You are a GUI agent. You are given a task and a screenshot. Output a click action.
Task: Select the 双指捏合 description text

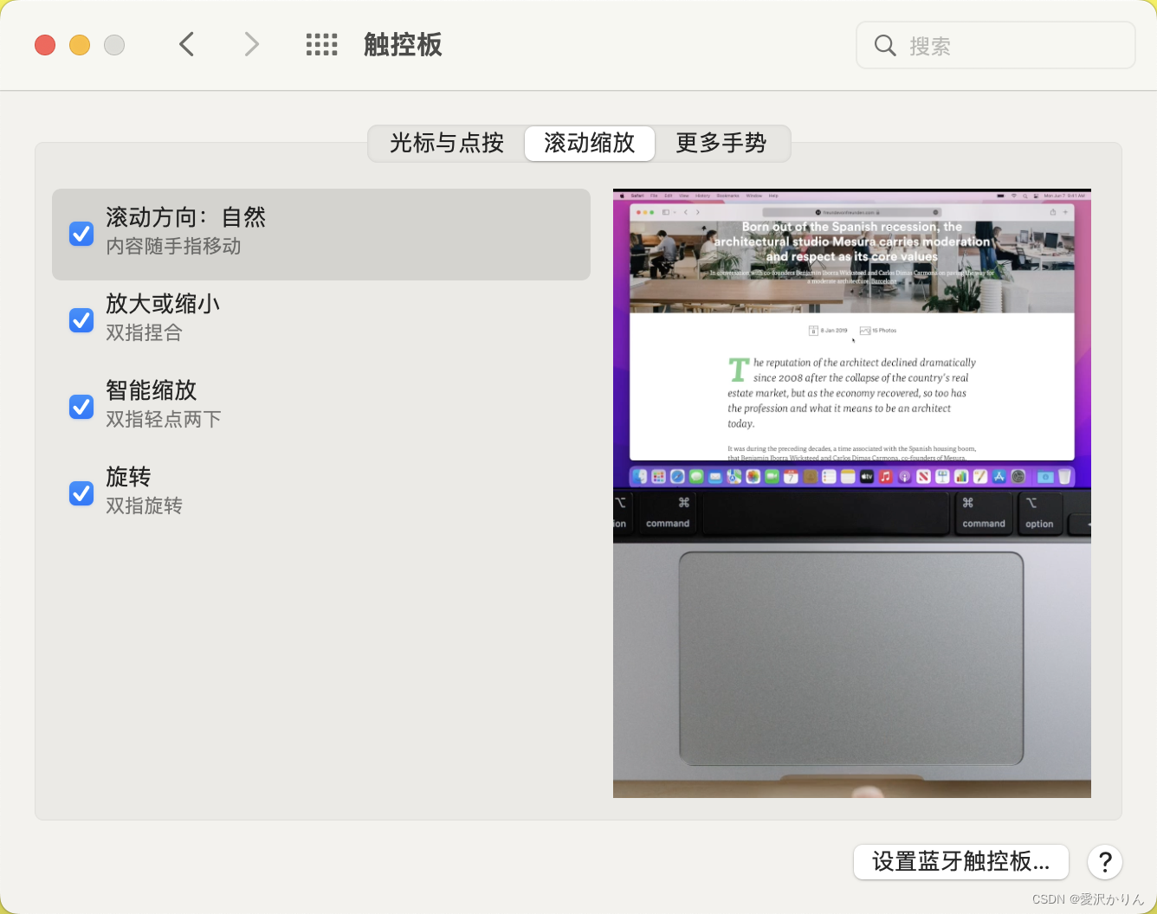click(144, 333)
